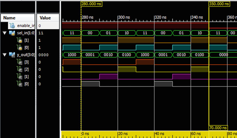Click y_out segment 0001 starting at 280 ns

coord(90,55)
